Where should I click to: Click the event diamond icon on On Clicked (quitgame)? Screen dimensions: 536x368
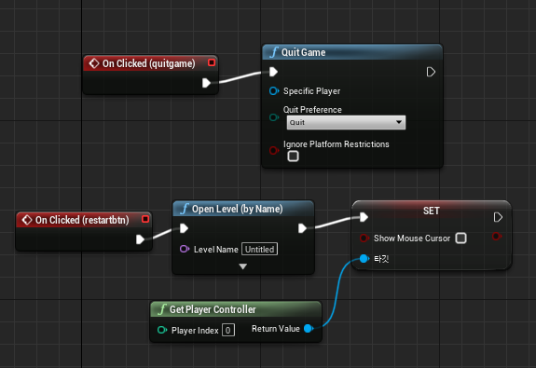tap(93, 63)
